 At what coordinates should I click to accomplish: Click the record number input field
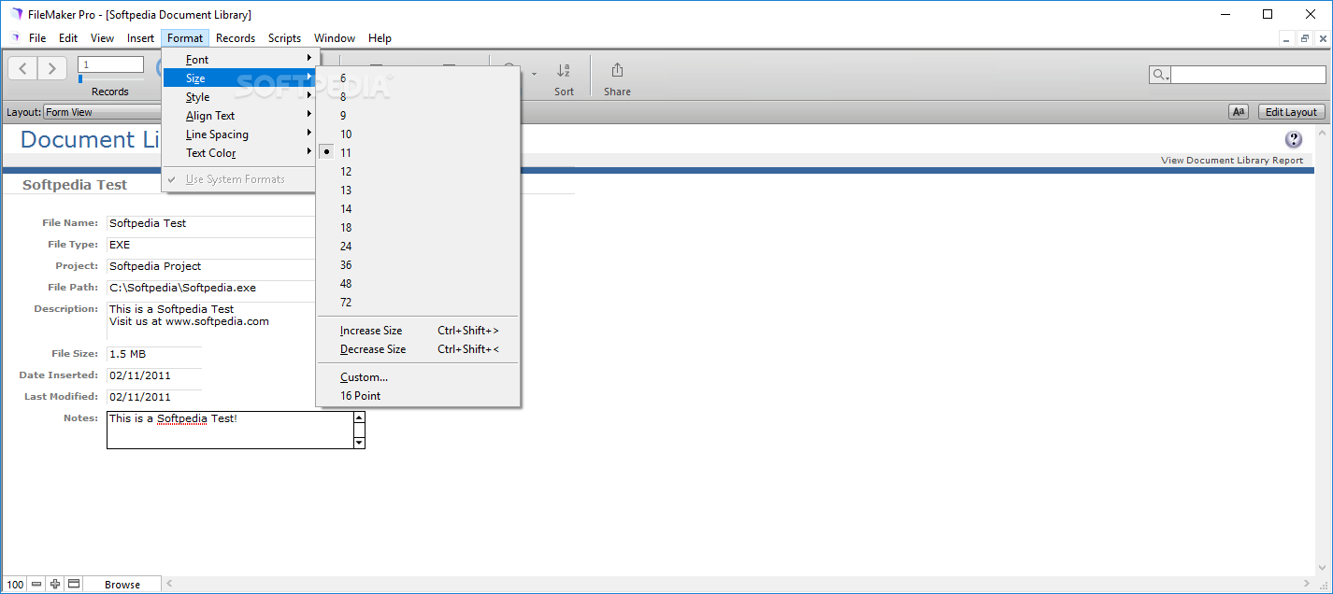point(110,64)
